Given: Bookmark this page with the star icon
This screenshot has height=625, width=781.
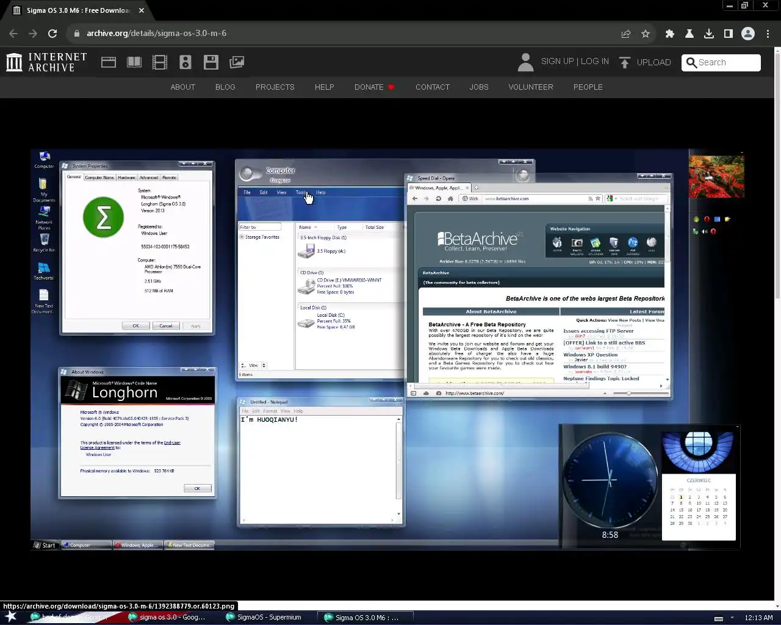Looking at the screenshot, I should point(646,34).
